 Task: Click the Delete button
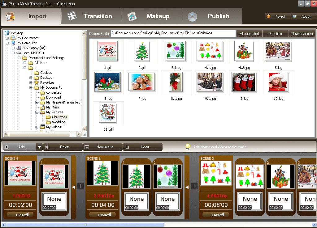63,147
